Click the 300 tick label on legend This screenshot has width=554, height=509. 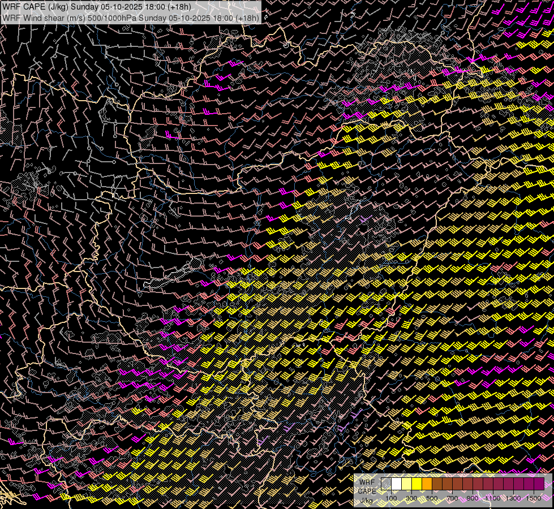pyautogui.click(x=411, y=498)
